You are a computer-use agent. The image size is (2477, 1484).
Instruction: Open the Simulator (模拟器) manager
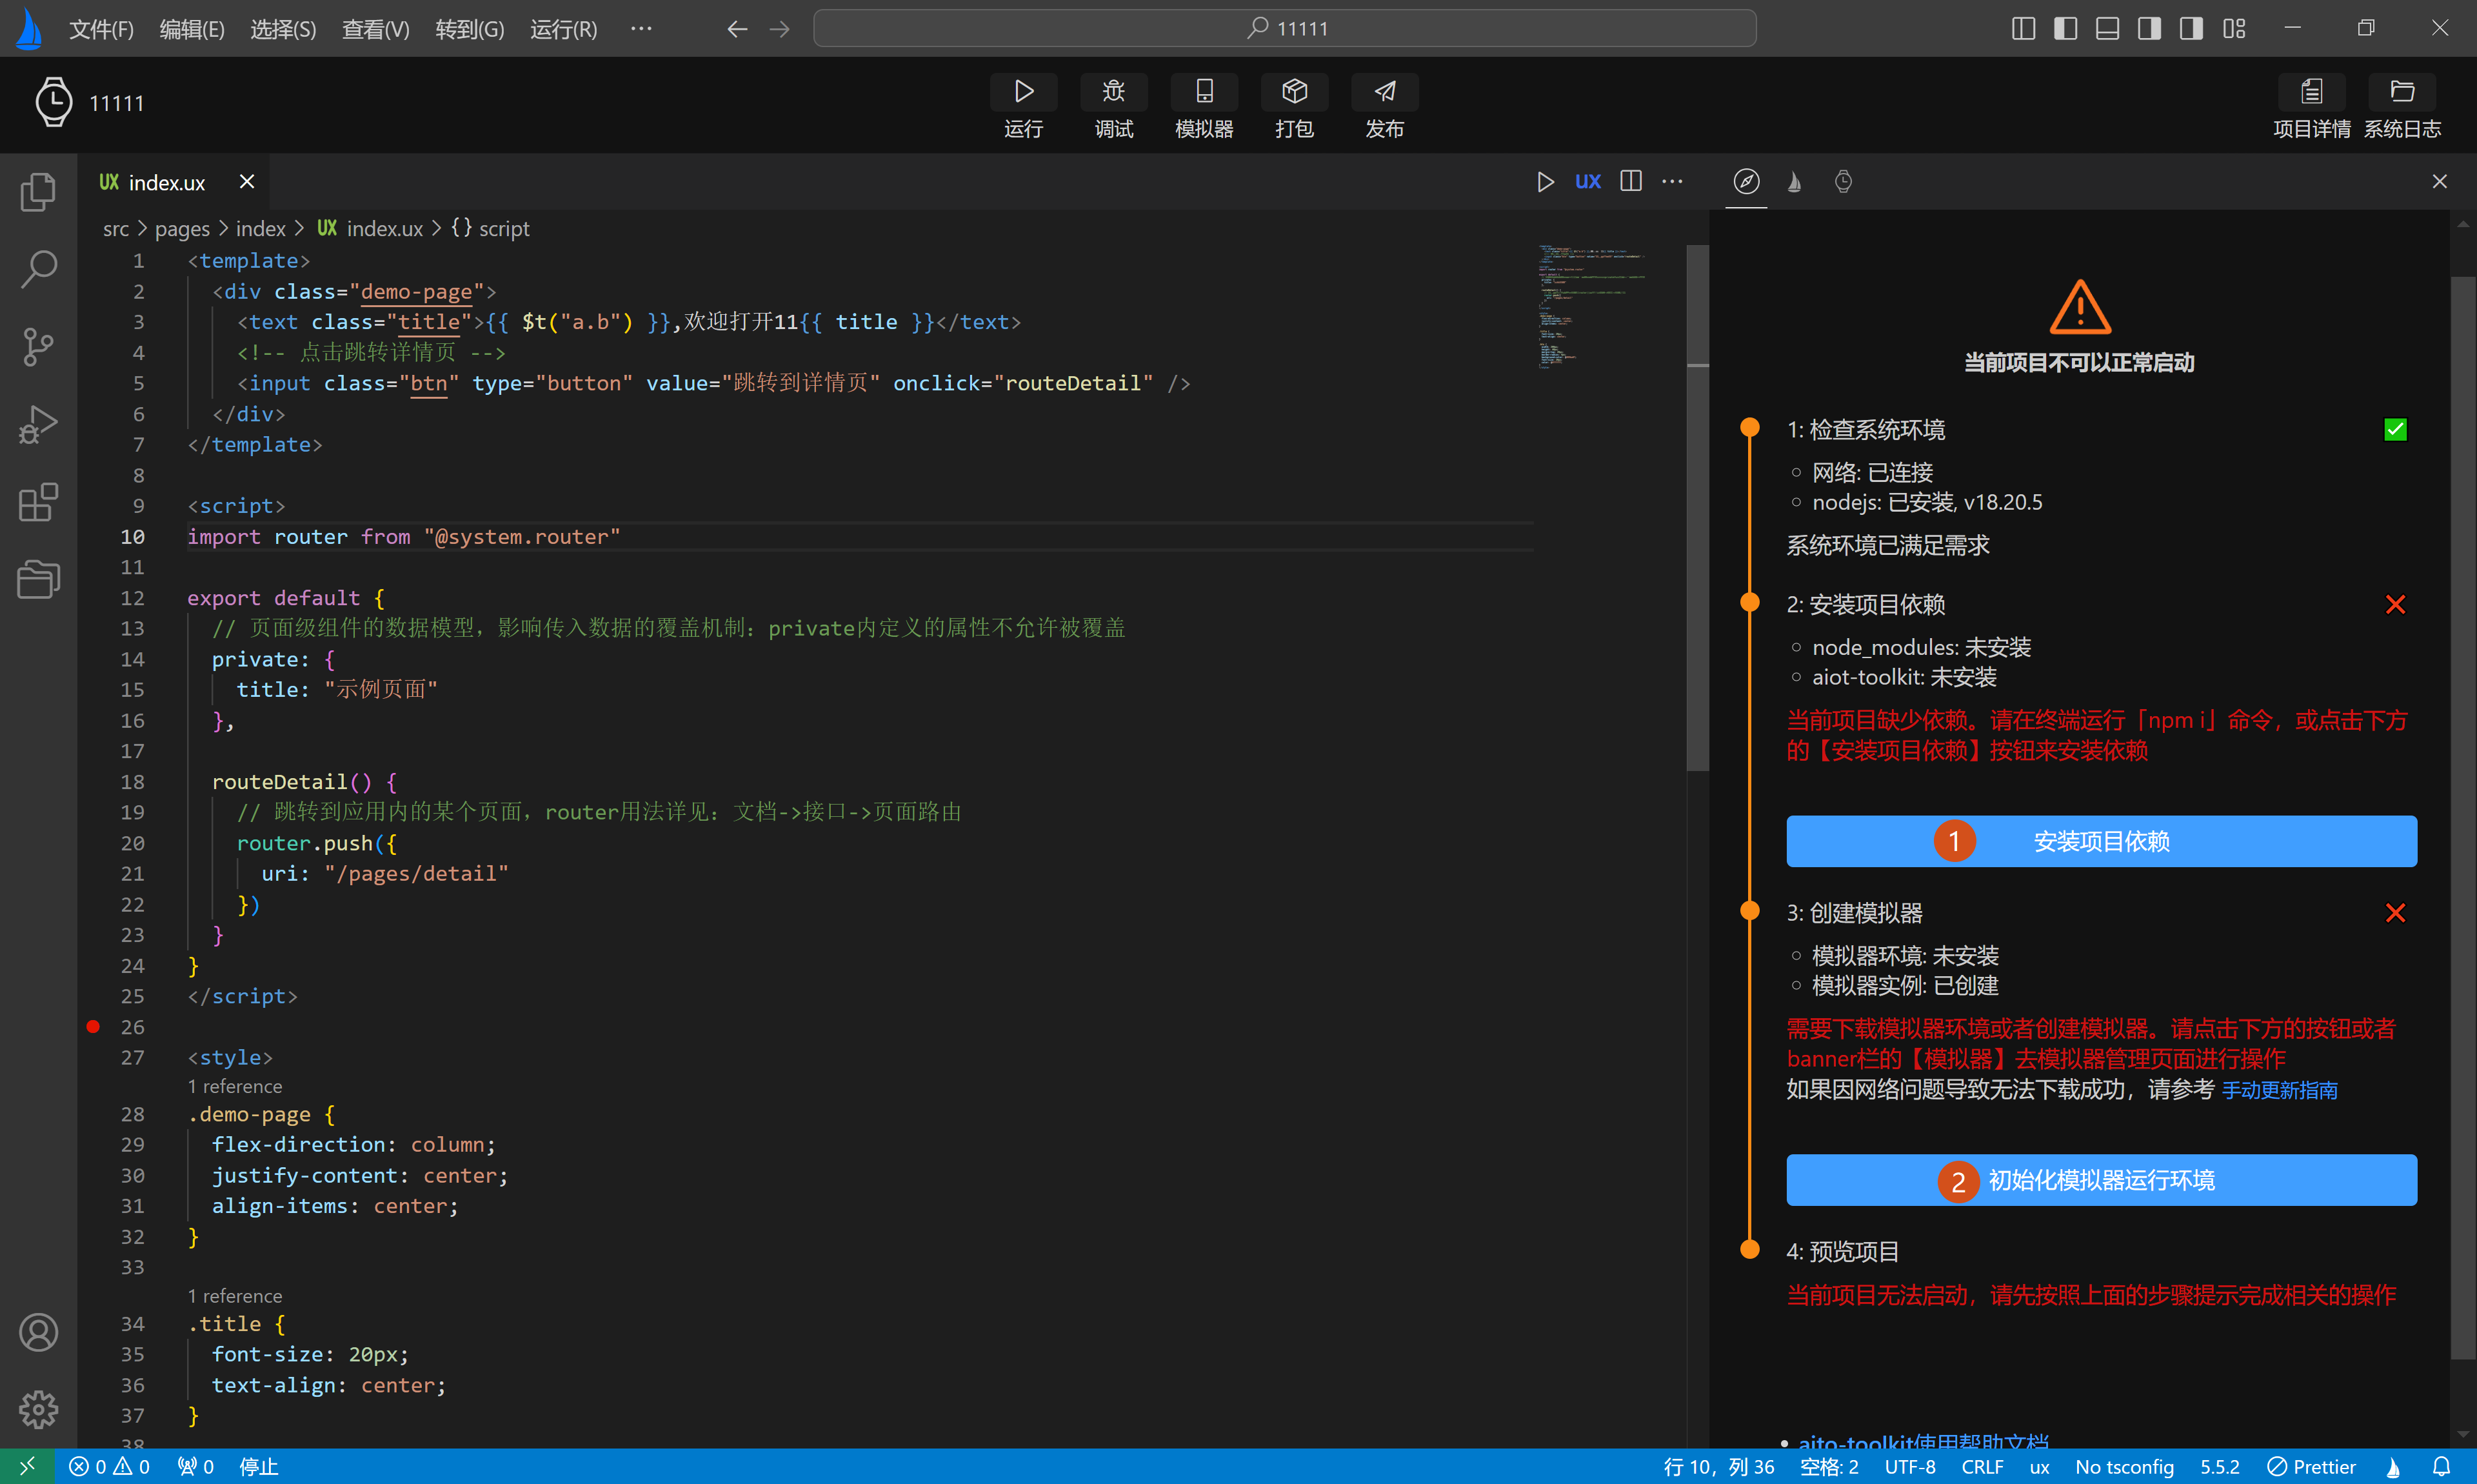tap(1204, 92)
